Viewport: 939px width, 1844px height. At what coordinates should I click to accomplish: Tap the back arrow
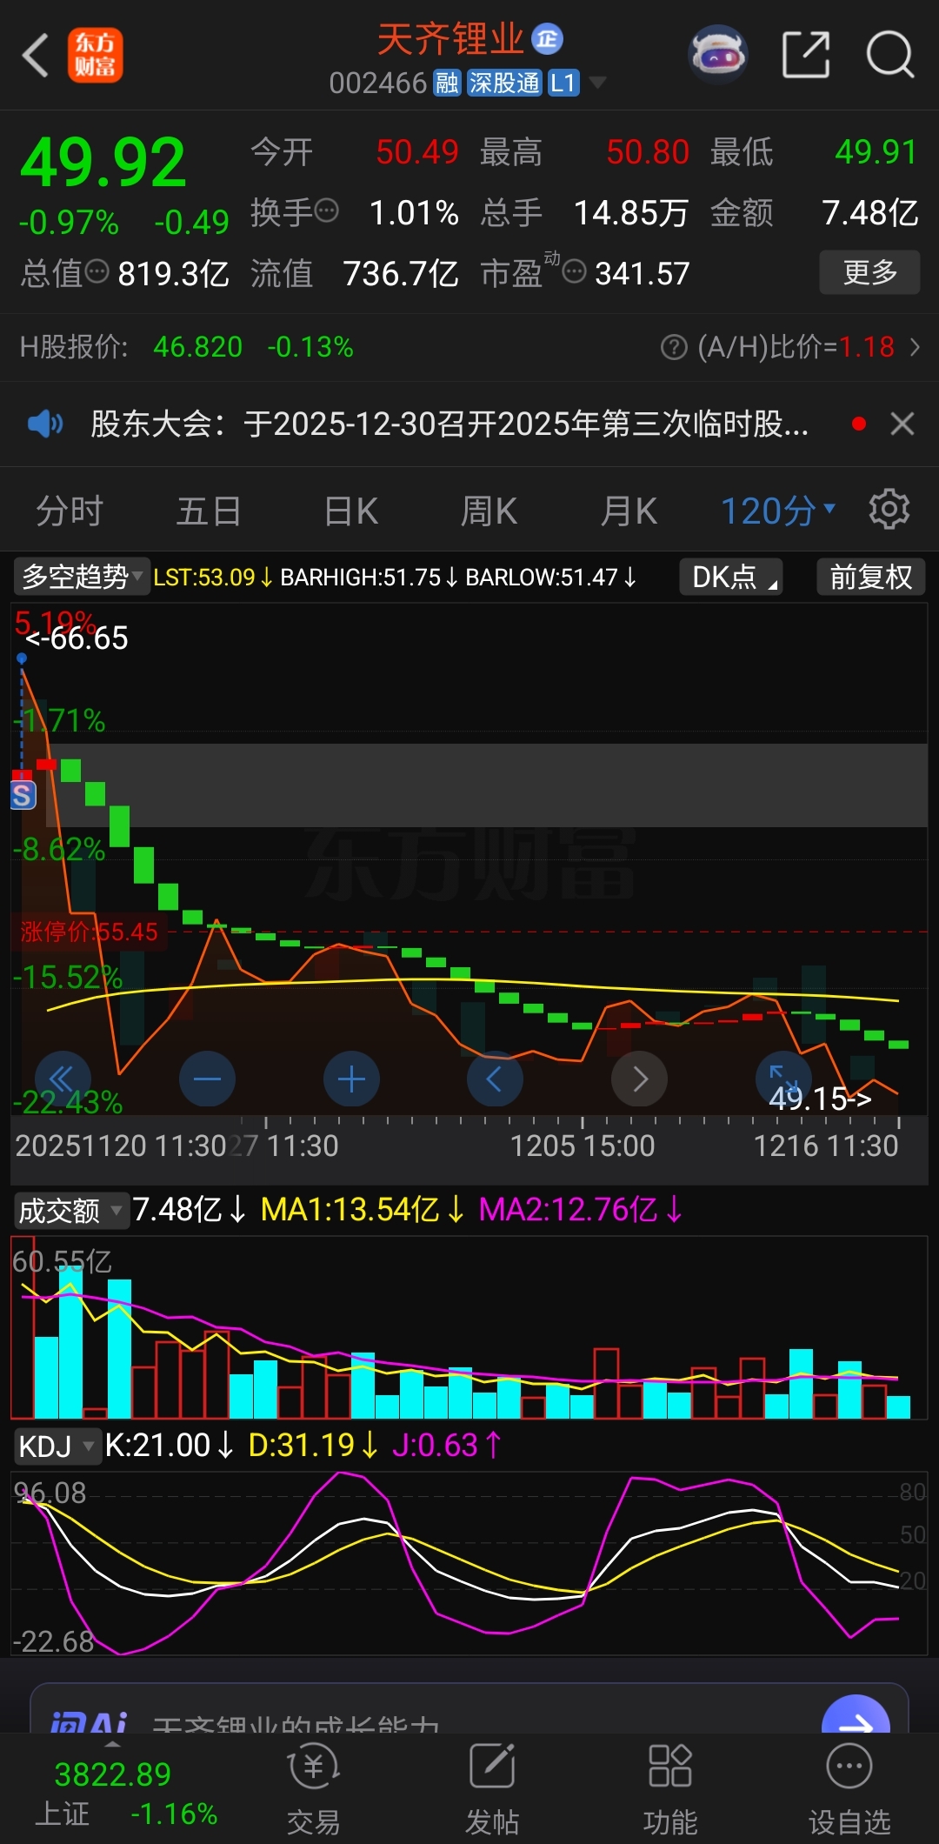point(35,56)
